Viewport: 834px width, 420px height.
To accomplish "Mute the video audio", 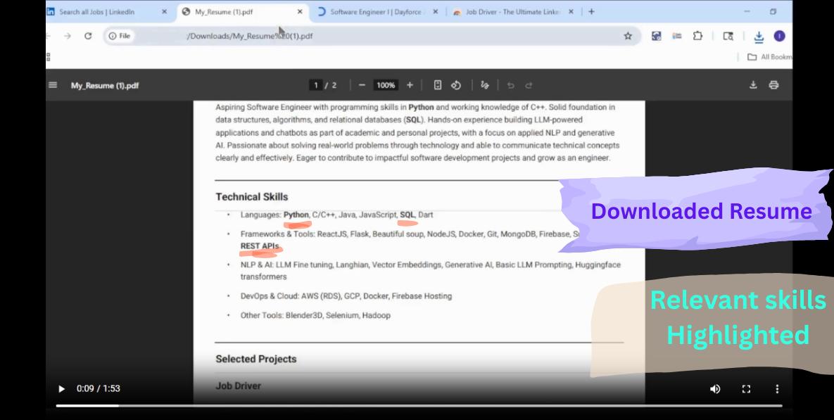I will coord(715,388).
